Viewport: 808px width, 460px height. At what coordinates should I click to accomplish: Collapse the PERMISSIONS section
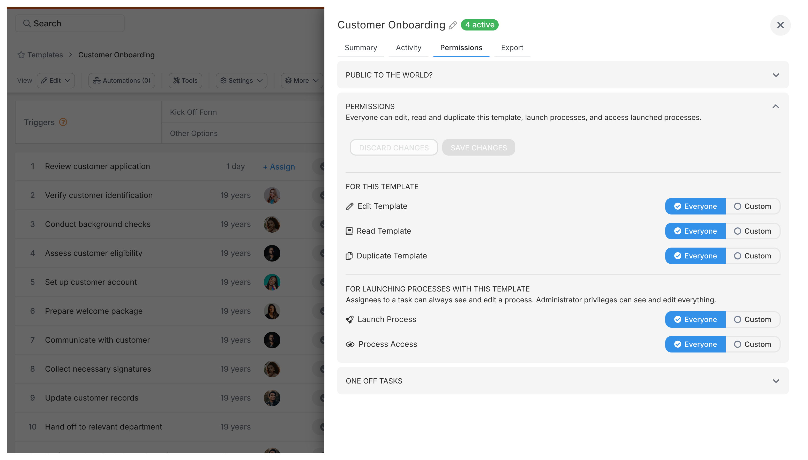(776, 106)
